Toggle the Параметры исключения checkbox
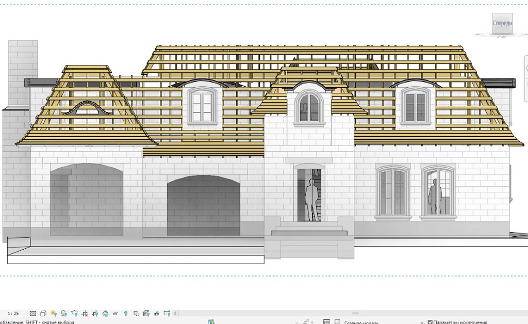 click(430, 322)
